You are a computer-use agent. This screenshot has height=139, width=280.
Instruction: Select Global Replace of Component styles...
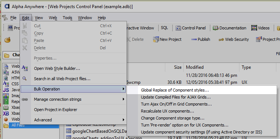(x=175, y=90)
